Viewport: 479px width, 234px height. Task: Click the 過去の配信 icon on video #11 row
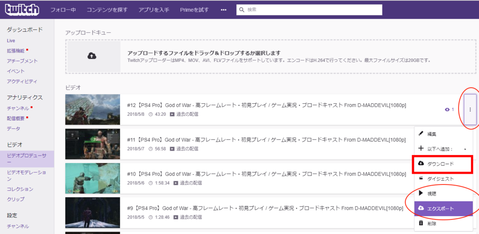click(172, 149)
